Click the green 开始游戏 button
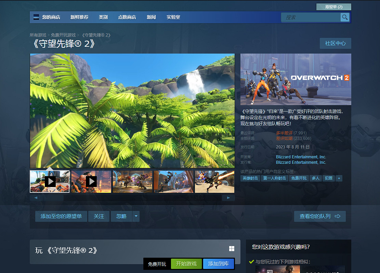The width and height of the screenshot is (380, 273). (x=186, y=263)
